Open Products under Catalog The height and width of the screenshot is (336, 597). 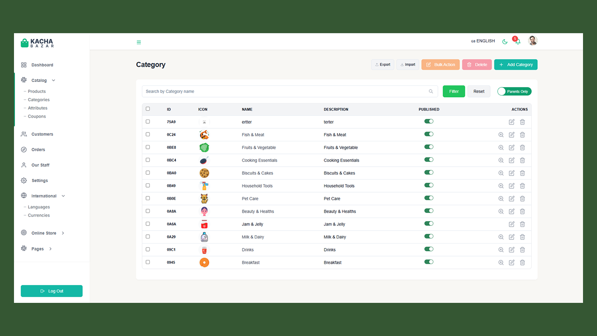37,91
